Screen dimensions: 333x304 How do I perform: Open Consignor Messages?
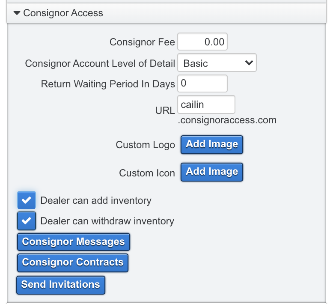tap(73, 242)
